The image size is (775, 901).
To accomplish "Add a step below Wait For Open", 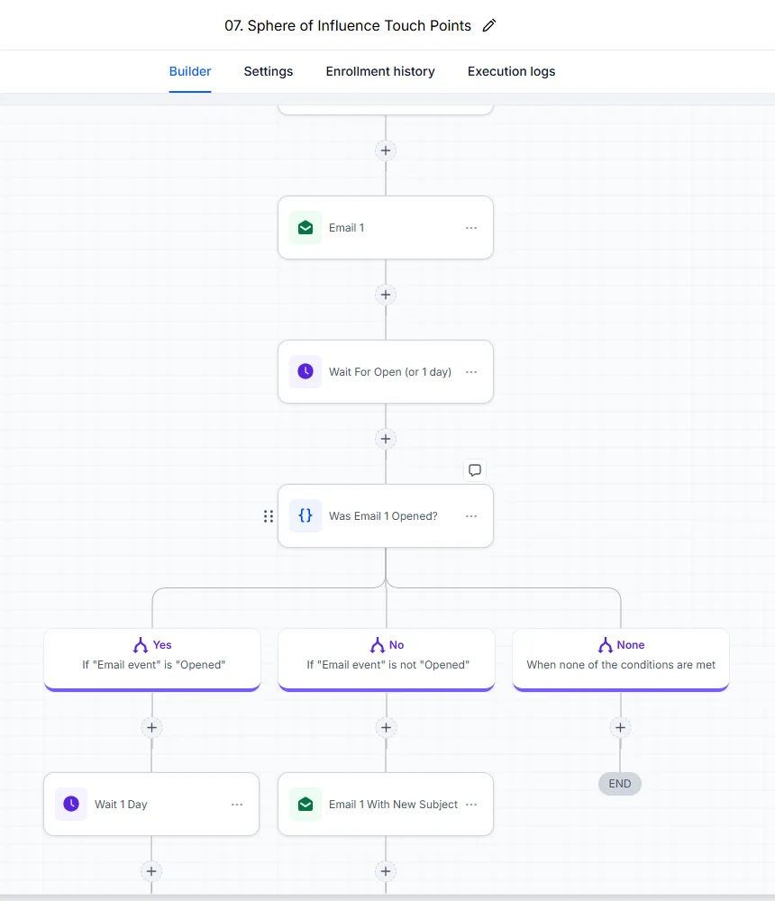I will 386,439.
